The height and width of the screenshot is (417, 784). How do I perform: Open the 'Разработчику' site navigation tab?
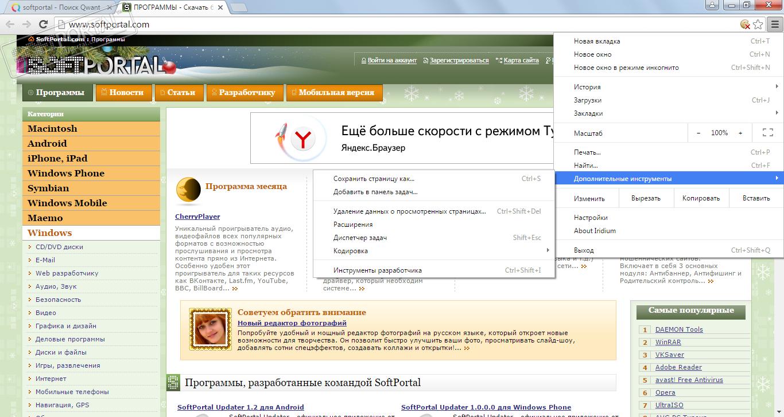coord(244,92)
